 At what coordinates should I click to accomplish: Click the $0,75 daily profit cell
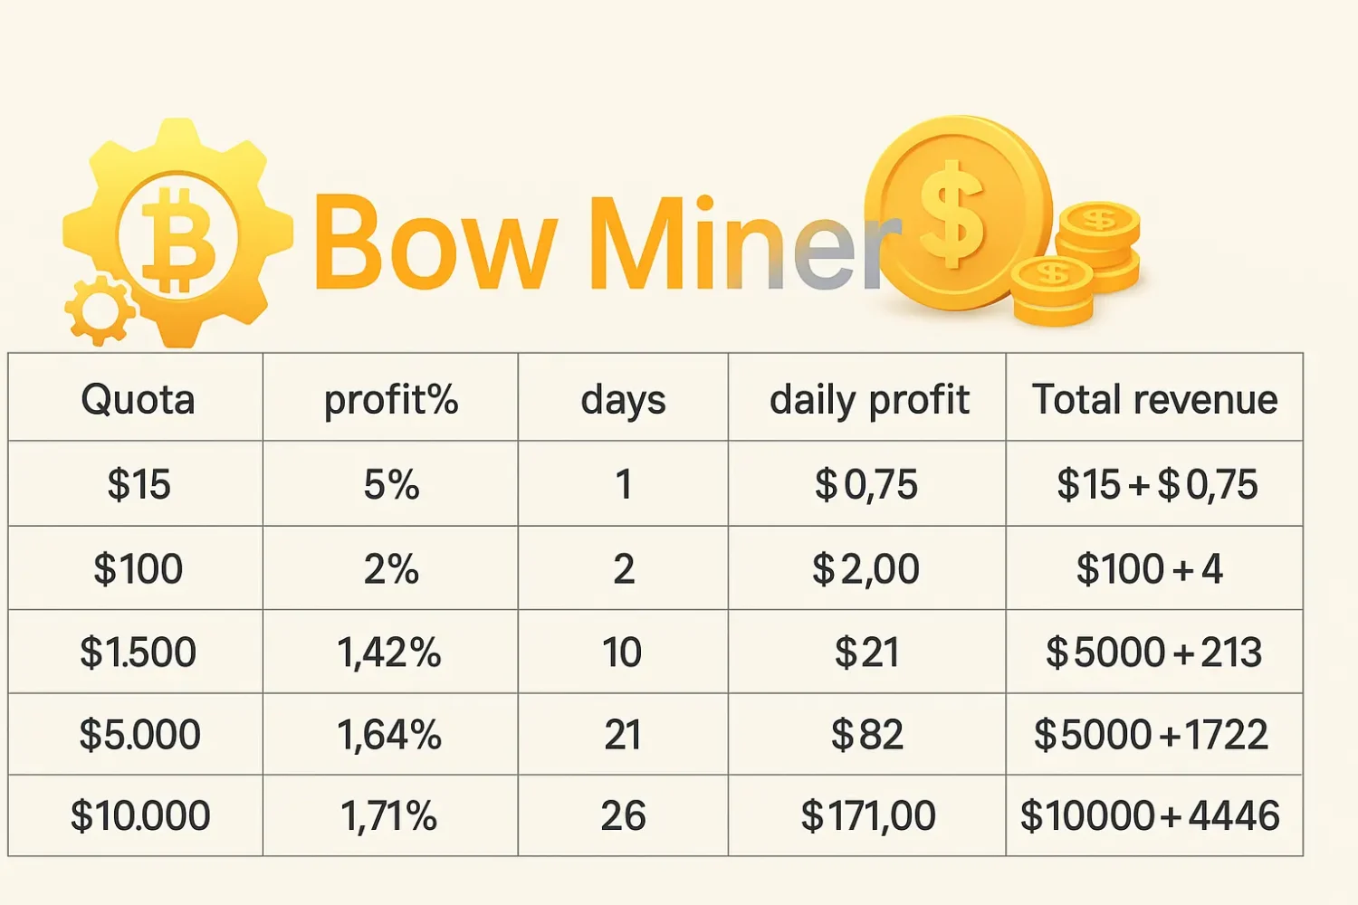[x=866, y=484]
